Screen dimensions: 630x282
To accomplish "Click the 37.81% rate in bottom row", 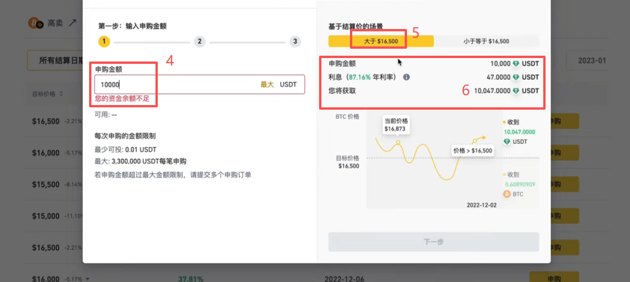I will (190, 279).
